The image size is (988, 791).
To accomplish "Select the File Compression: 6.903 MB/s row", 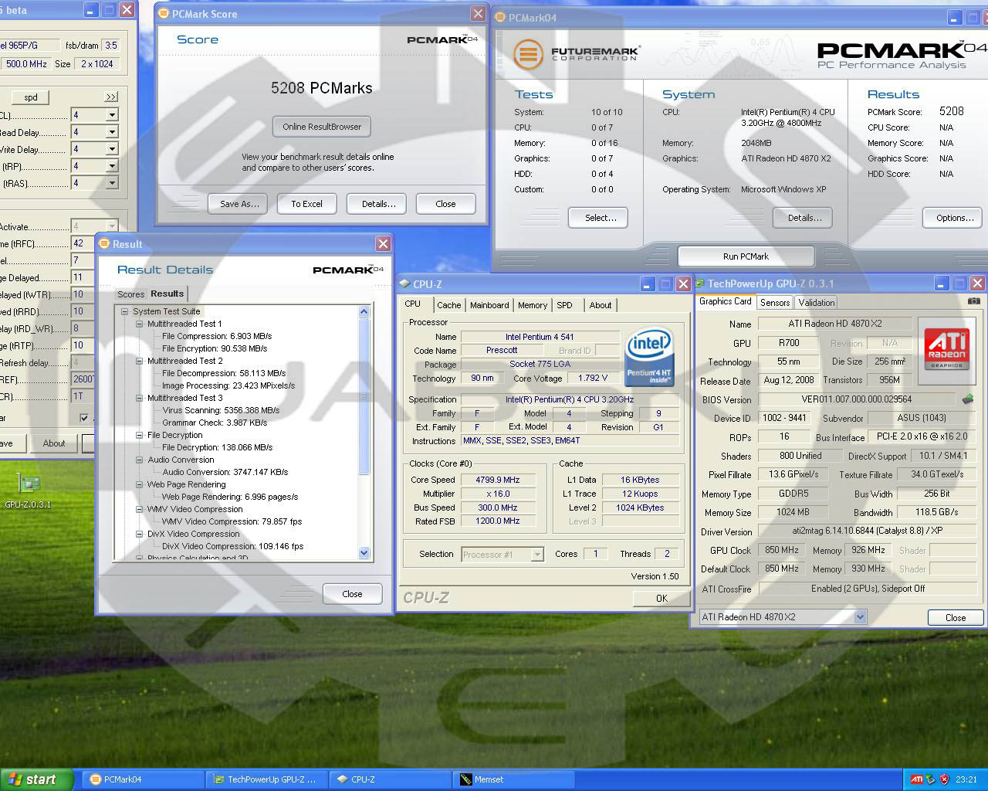I will coord(217,336).
